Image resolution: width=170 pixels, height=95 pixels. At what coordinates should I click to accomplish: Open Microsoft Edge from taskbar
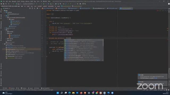click(x=70, y=93)
